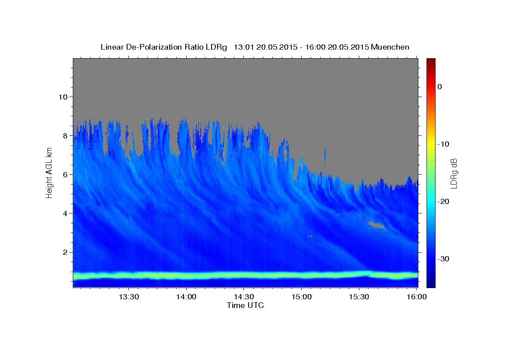This screenshot has width=517, height=345.
Task: Click the colorbar label '-20'
Action: tap(444, 201)
